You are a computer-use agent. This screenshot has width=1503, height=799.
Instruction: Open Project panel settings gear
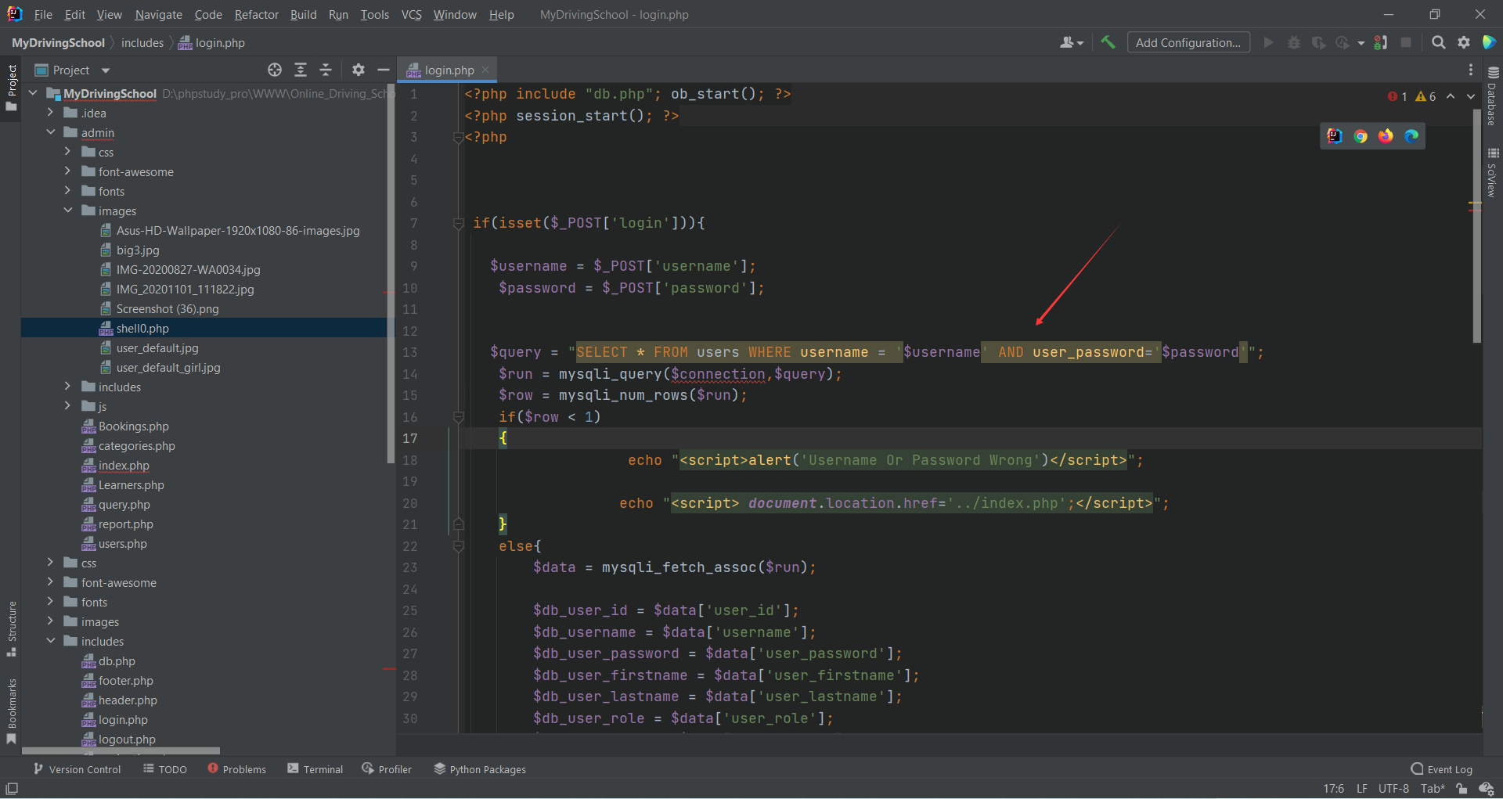coord(359,70)
